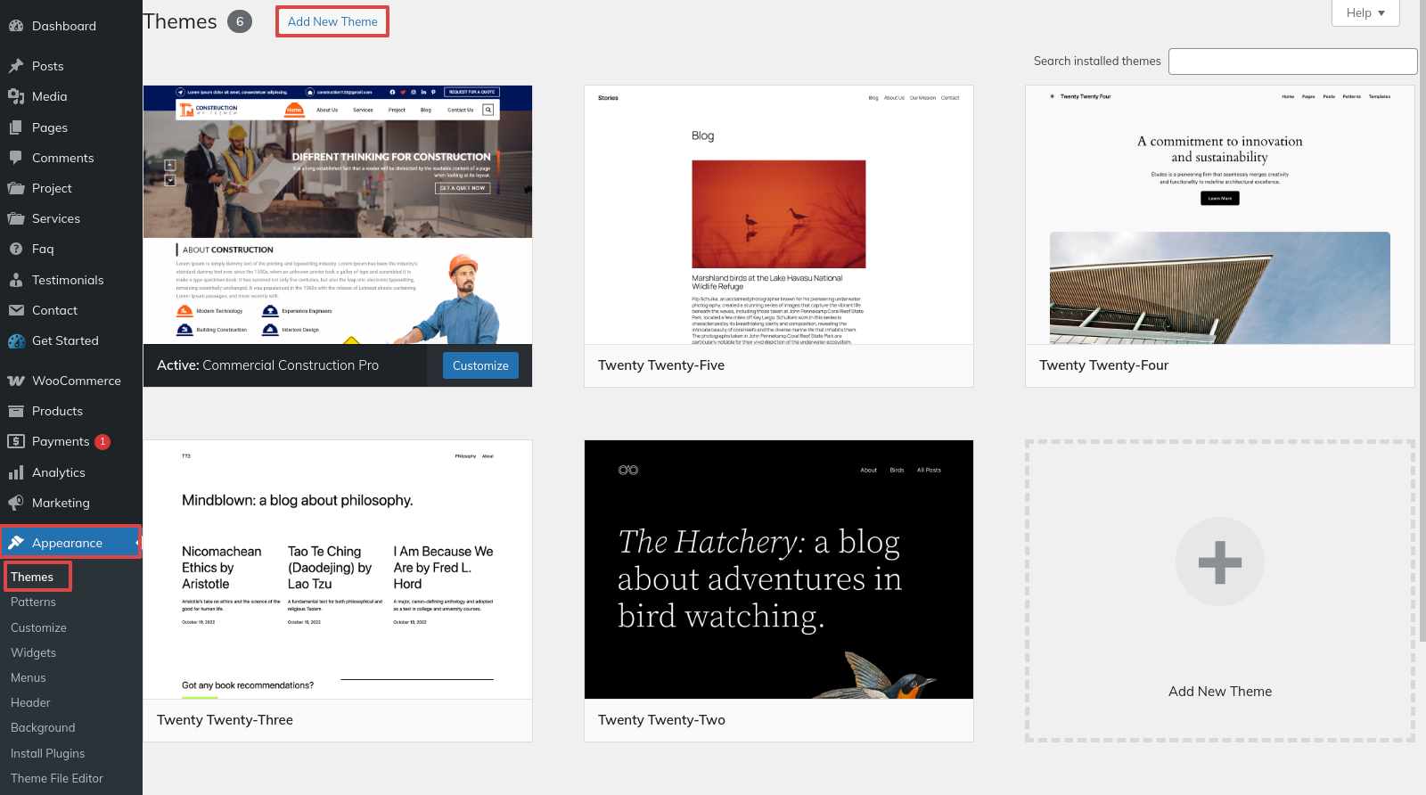Click the Comments bubble icon

16,158
